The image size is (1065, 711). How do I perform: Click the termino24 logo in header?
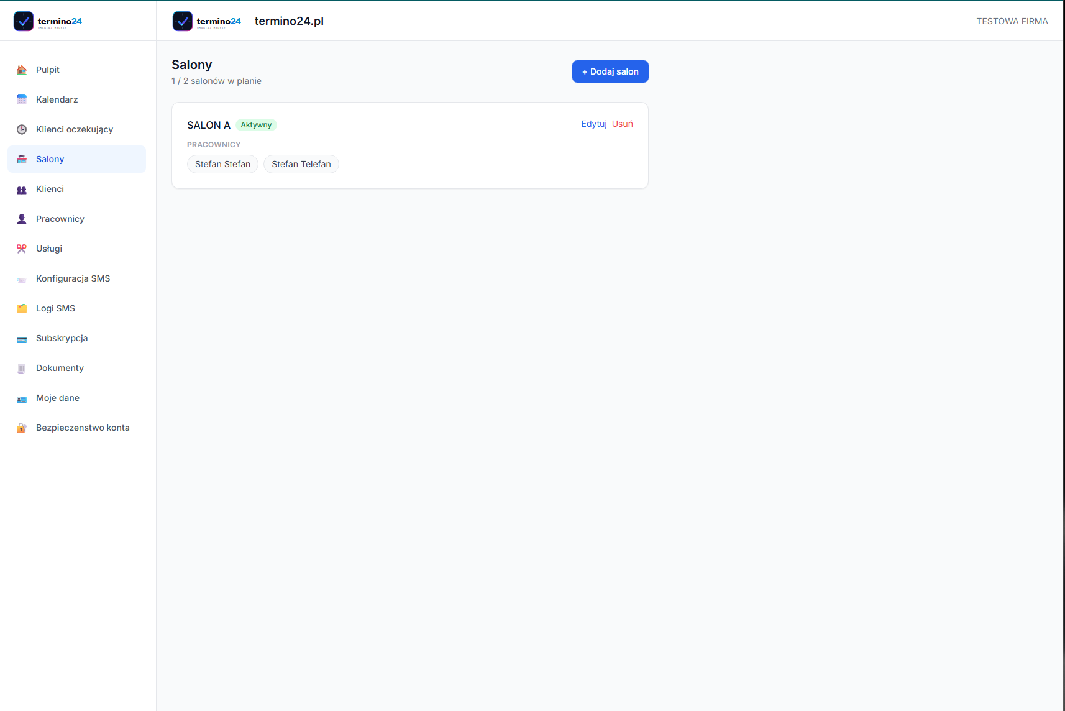(207, 21)
